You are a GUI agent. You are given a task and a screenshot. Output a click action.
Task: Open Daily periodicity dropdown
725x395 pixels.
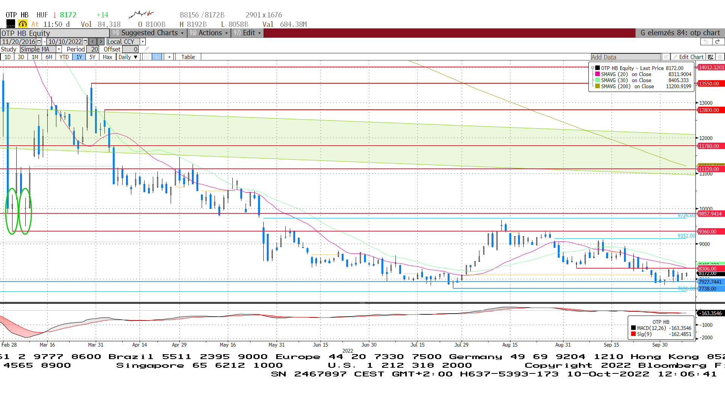click(128, 57)
